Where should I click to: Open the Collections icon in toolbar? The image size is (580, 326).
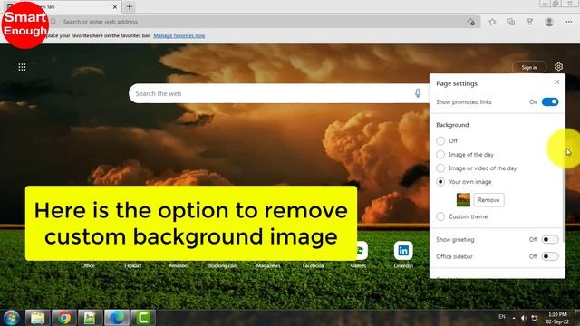(x=511, y=22)
